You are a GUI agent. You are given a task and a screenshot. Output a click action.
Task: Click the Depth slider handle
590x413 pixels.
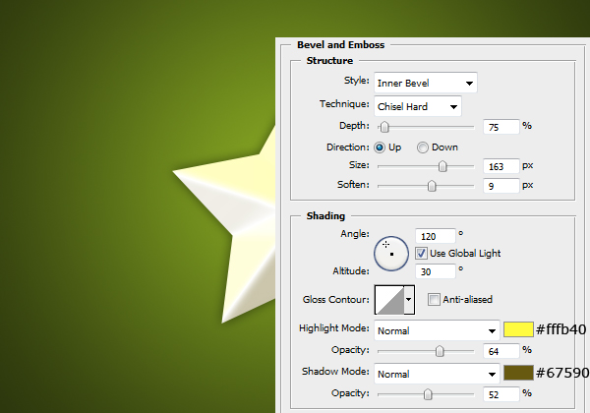tap(384, 127)
